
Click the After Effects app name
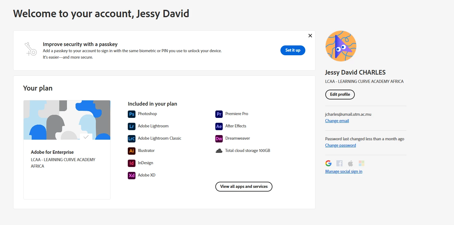pos(236,126)
